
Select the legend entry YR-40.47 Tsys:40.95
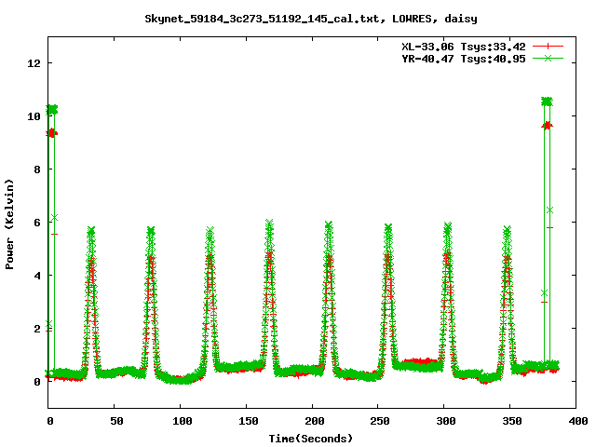[x=464, y=59]
